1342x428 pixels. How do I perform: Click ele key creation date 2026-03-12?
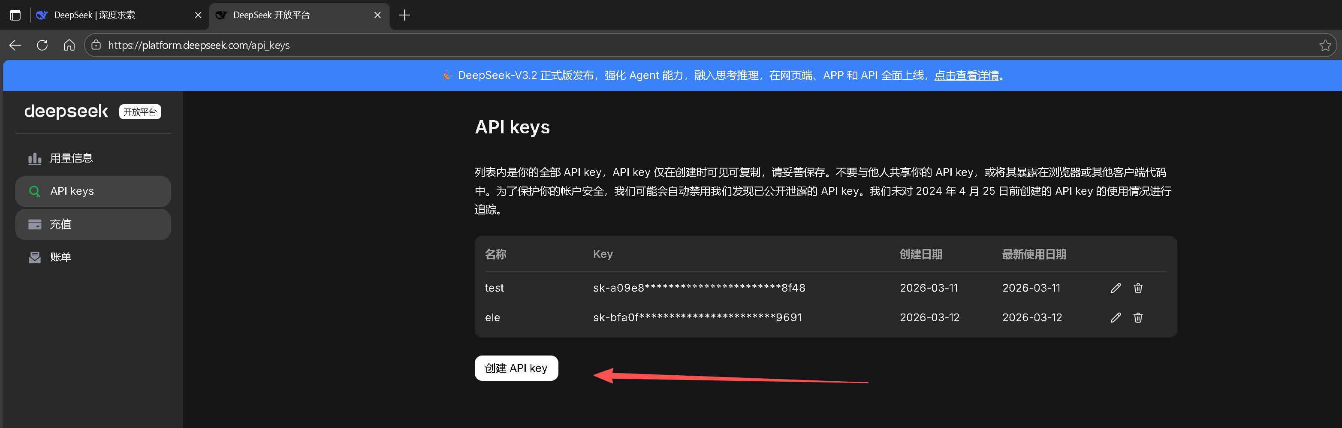(929, 318)
